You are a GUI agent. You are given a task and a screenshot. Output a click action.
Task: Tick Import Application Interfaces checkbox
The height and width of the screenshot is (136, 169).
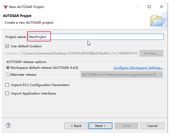pyautogui.click(x=7, y=93)
